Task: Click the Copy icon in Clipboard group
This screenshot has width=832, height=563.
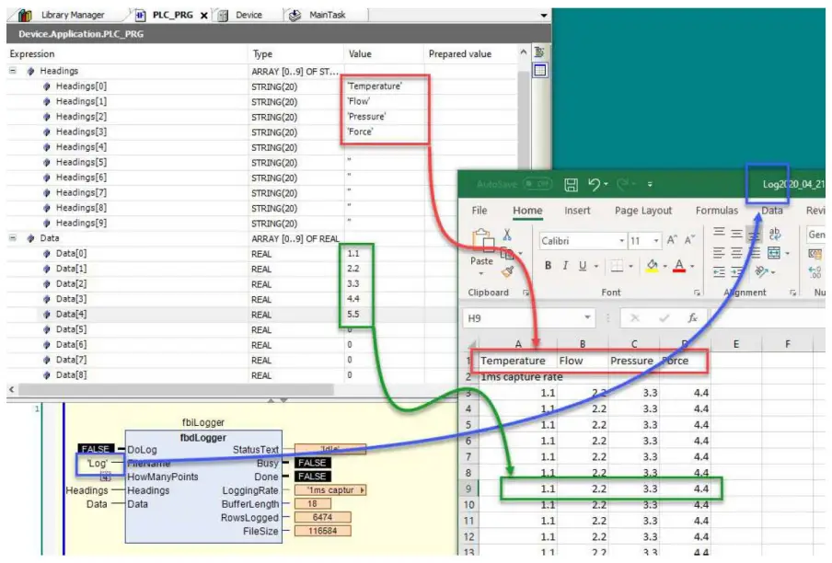Action: pyautogui.click(x=507, y=253)
